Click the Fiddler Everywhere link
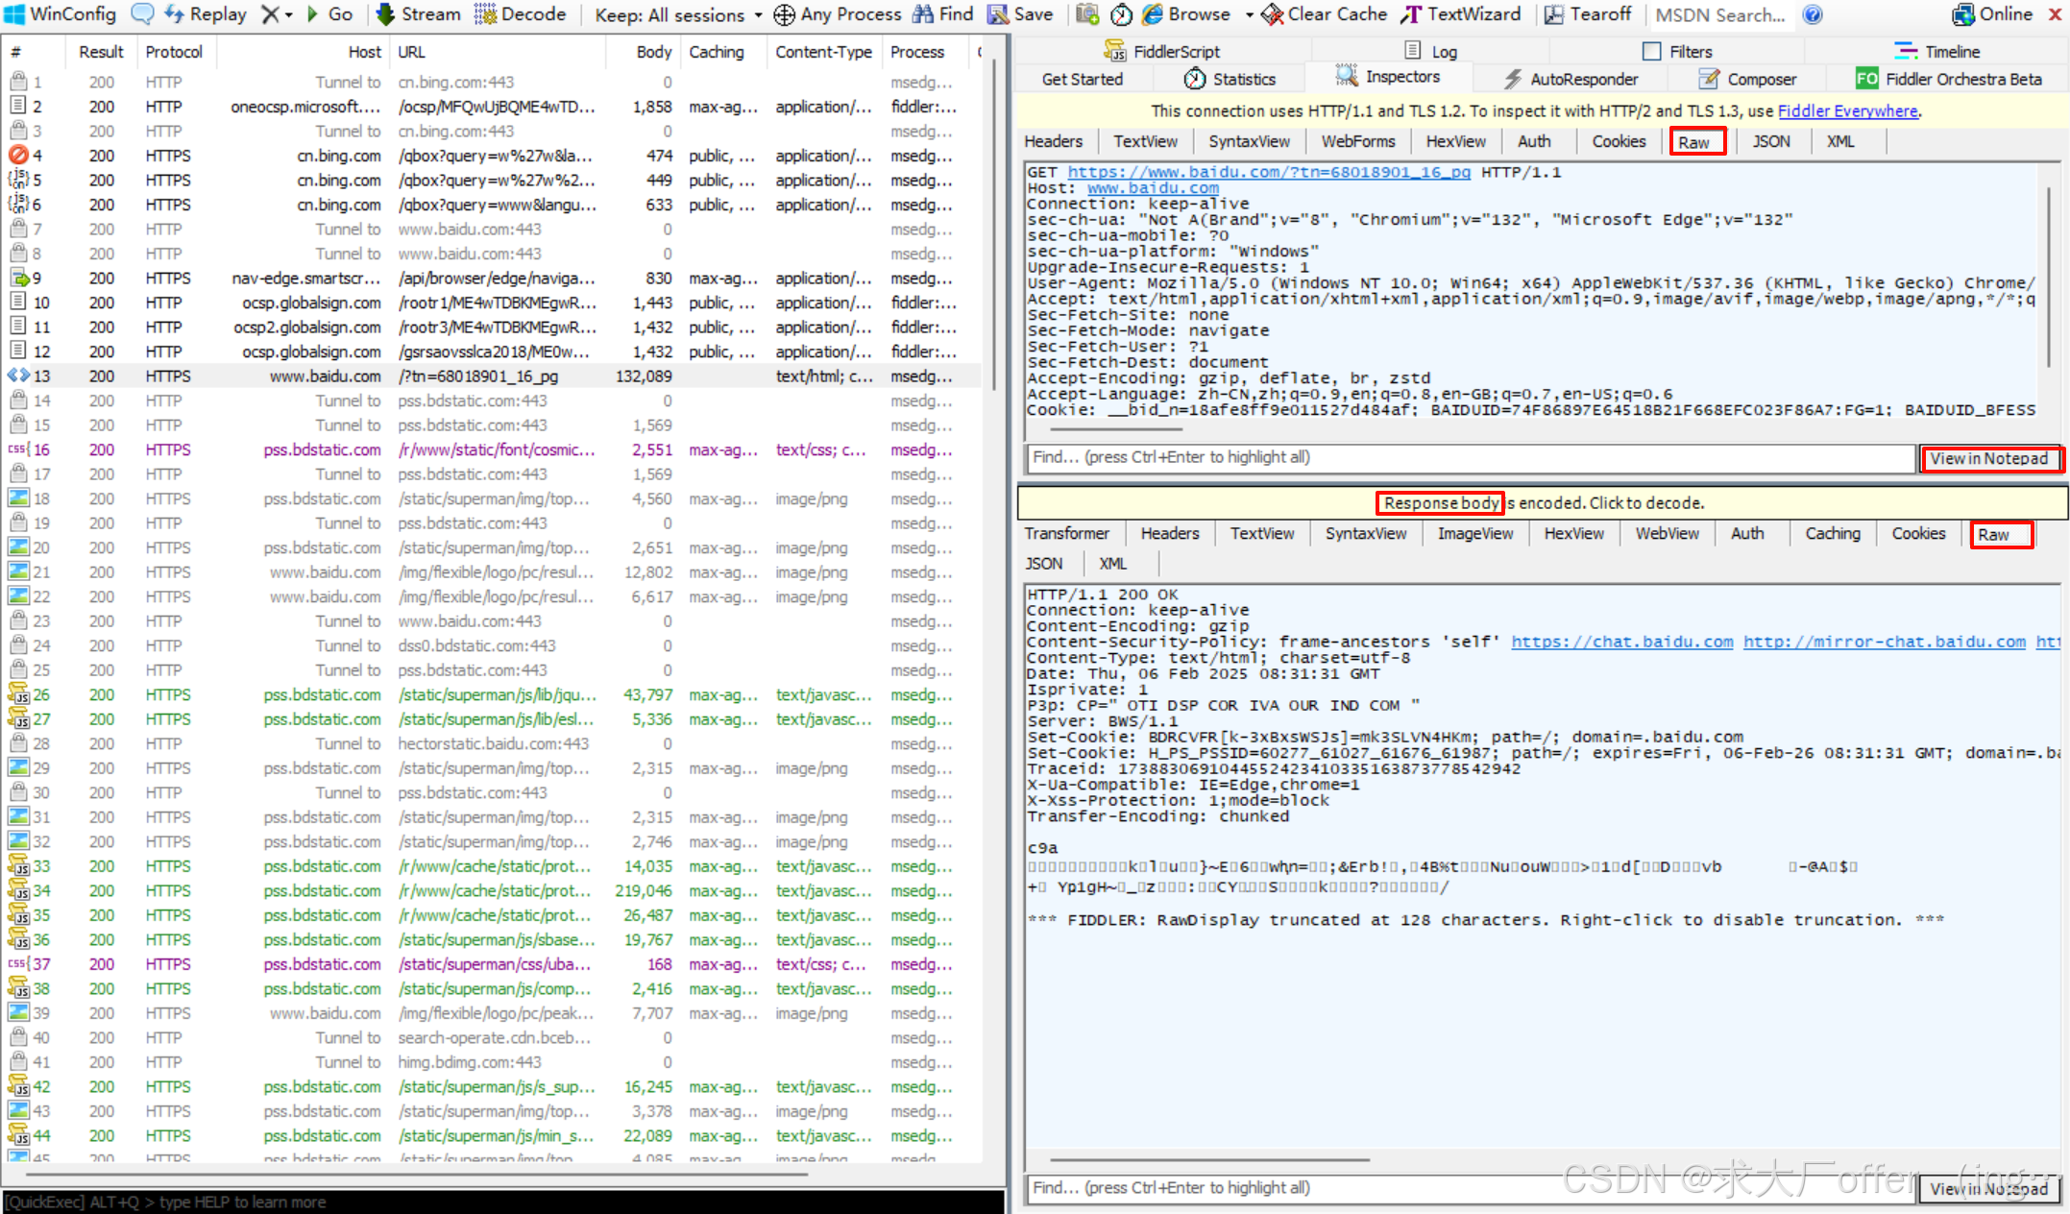 coord(1847,111)
